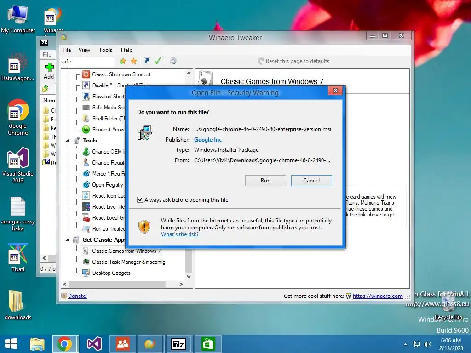Minimize the Winaero Tweaker window
This screenshot has width=471, height=353.
373,35
